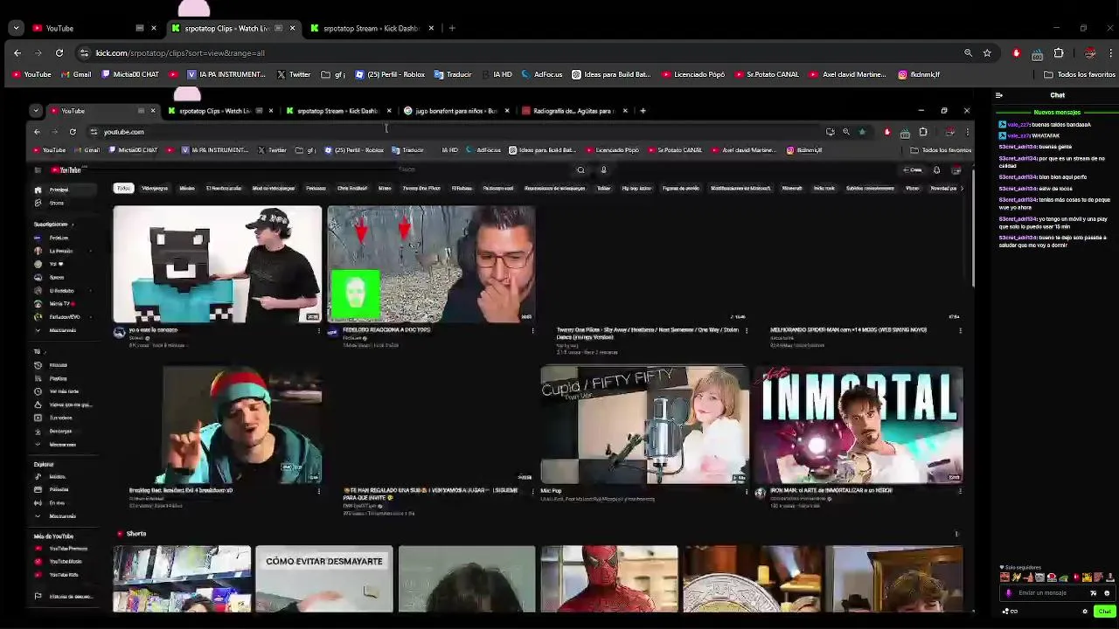This screenshot has height=629, width=1119.
Task: Open the AdFoc.us bookmark in the outer bar
Action: [x=542, y=74]
